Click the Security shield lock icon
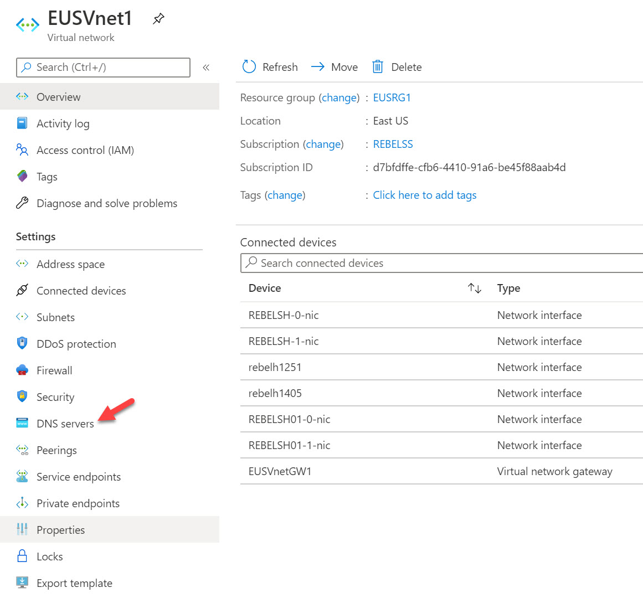643x603 pixels. (22, 396)
